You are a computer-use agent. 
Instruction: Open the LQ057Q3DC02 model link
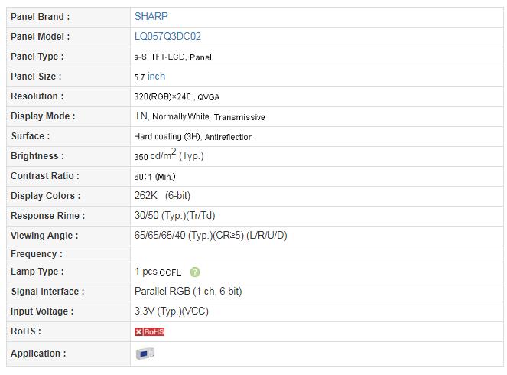coord(167,36)
